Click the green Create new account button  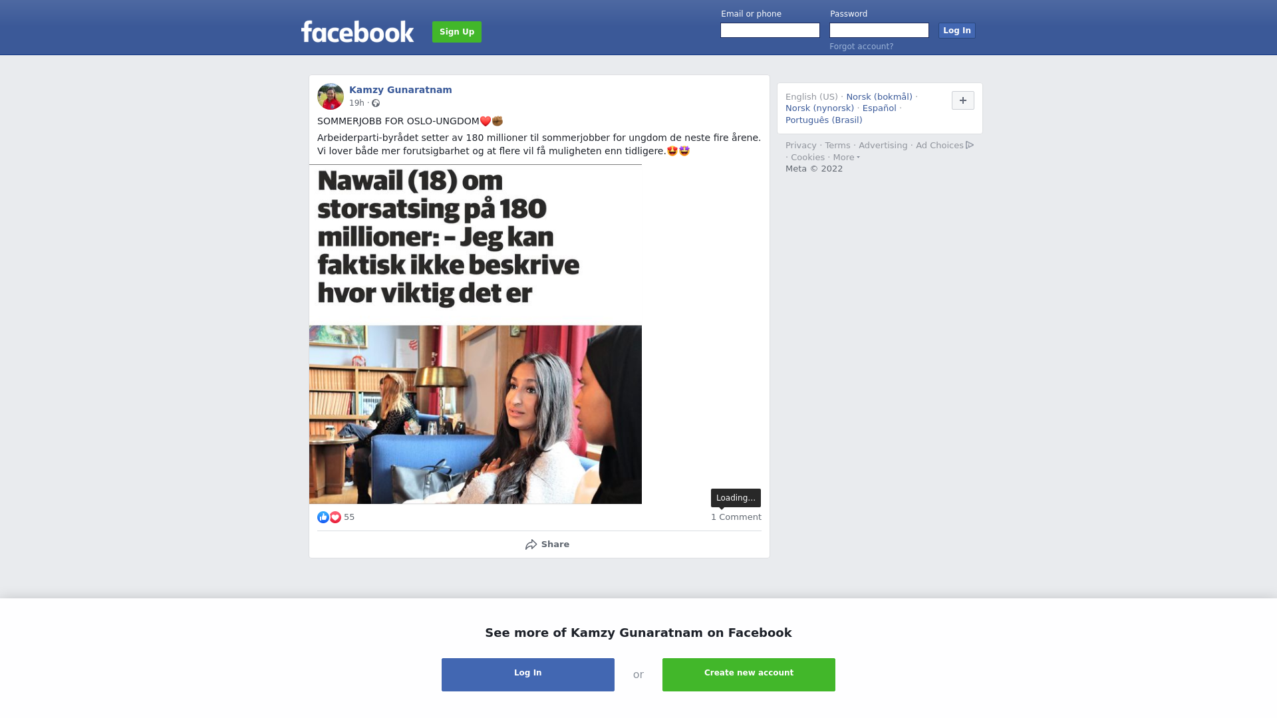pyautogui.click(x=749, y=675)
